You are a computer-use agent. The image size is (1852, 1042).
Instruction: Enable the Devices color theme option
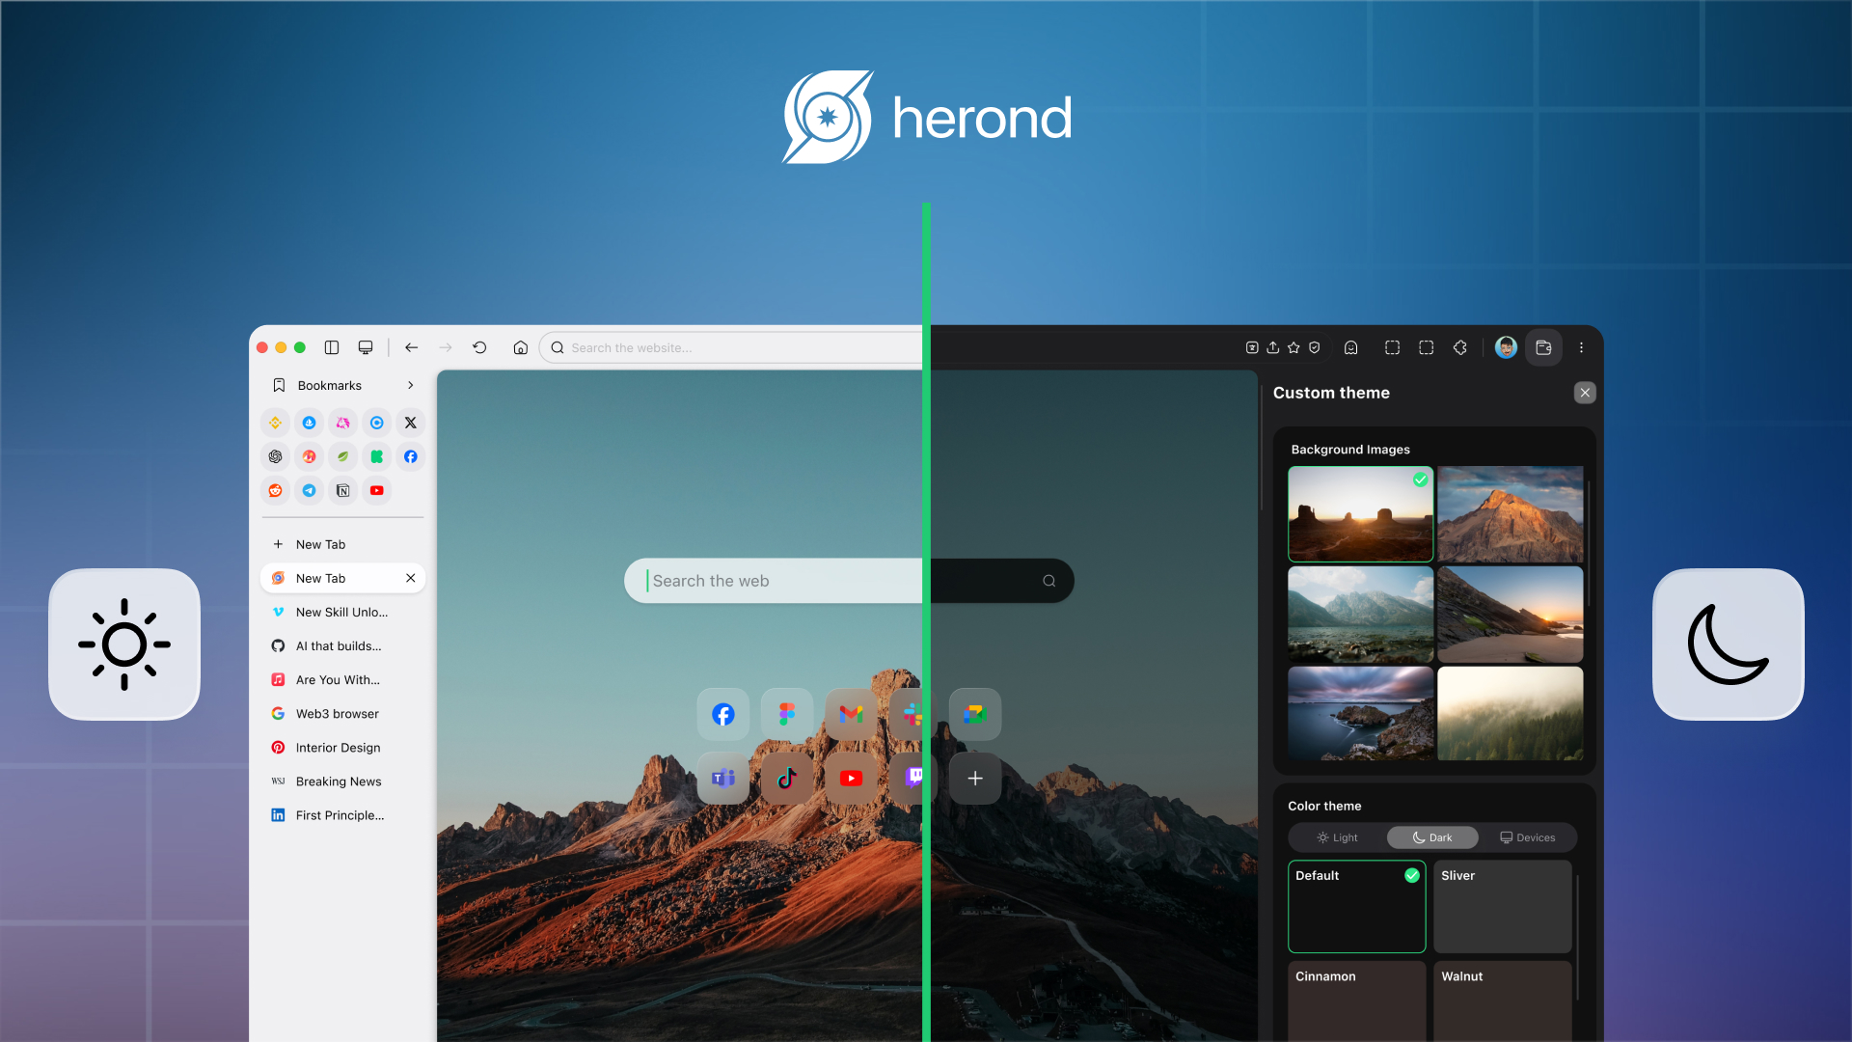pos(1528,836)
